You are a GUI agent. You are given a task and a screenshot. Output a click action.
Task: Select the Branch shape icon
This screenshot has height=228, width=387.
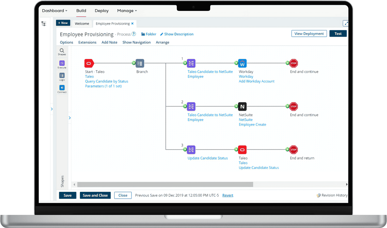point(140,63)
